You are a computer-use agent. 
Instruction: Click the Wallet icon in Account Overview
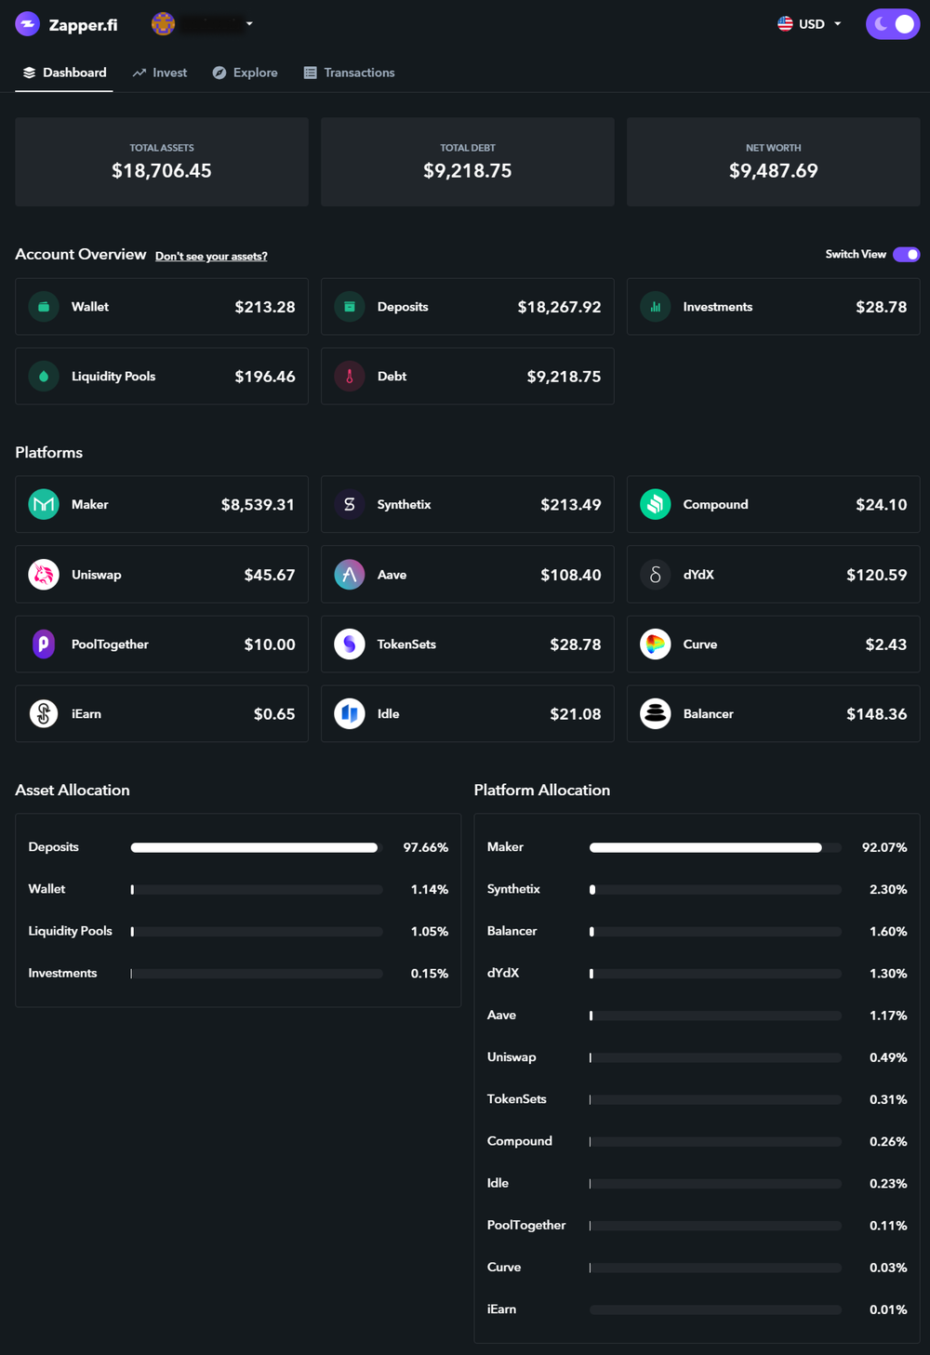(44, 307)
